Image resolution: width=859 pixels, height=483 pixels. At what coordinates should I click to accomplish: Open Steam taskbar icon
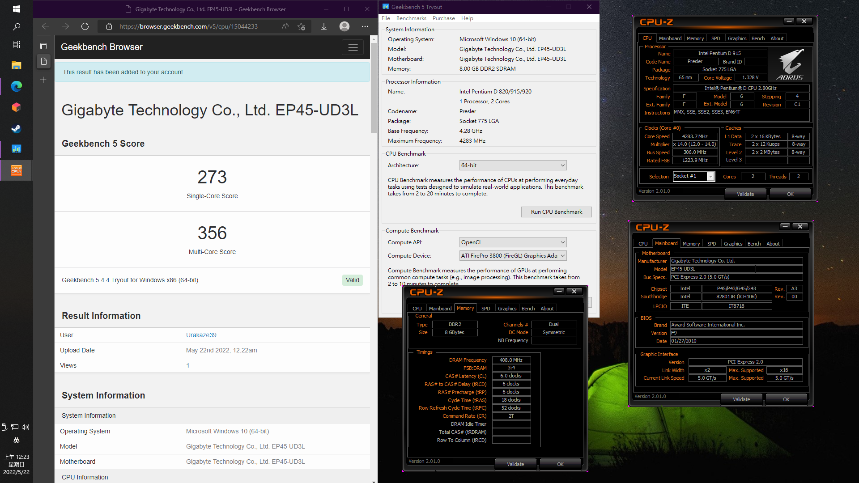17,129
